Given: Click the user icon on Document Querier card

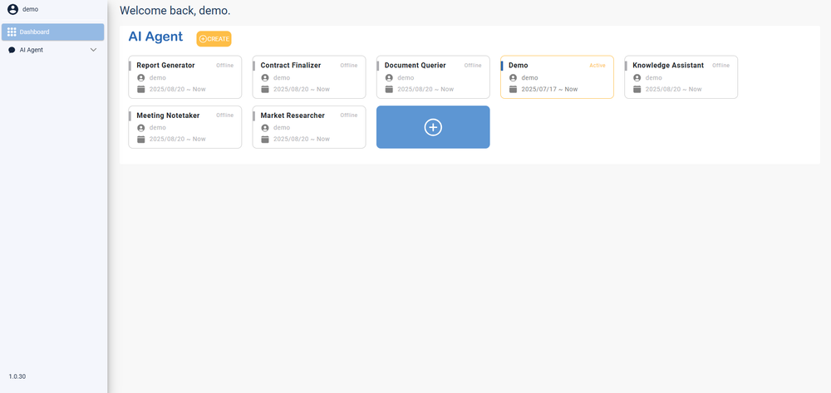Looking at the screenshot, I should [x=389, y=78].
